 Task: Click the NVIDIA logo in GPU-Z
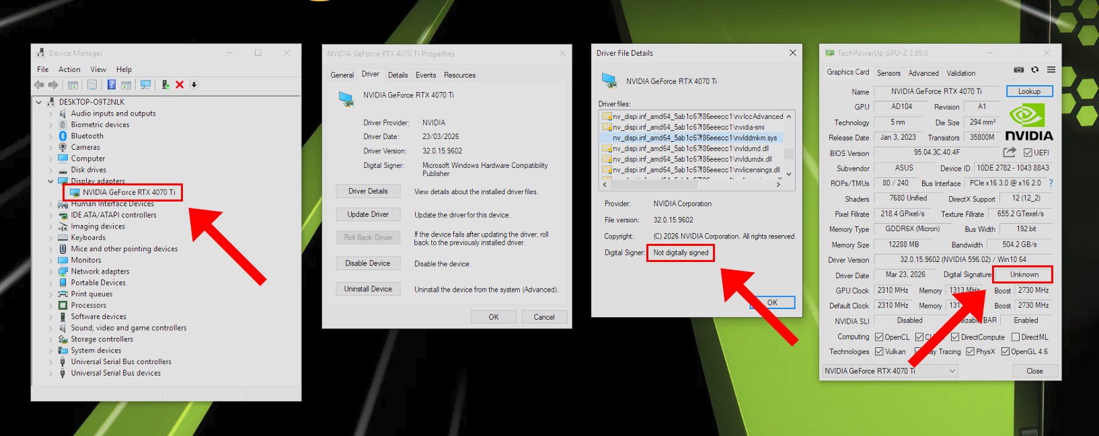click(x=1029, y=122)
